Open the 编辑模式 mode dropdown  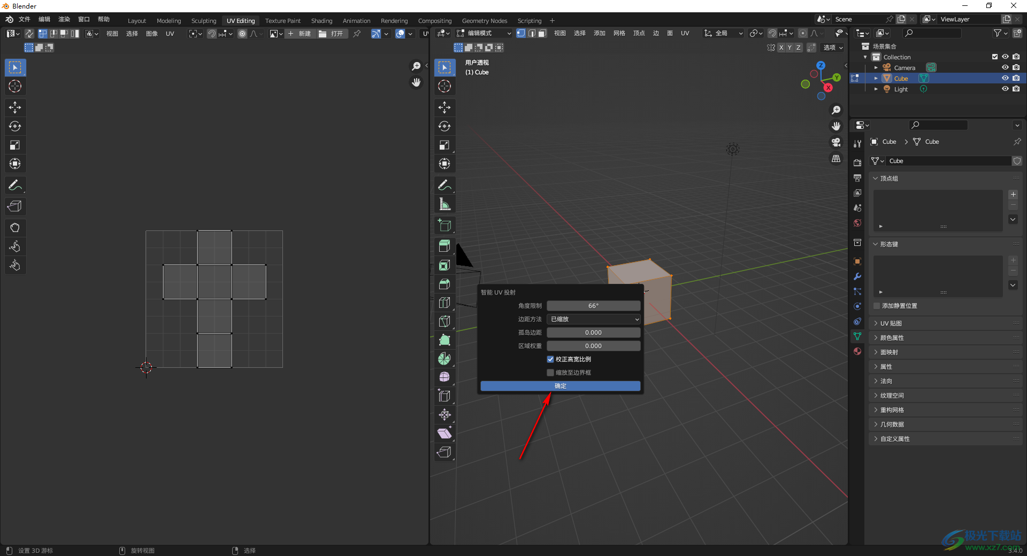coord(484,33)
